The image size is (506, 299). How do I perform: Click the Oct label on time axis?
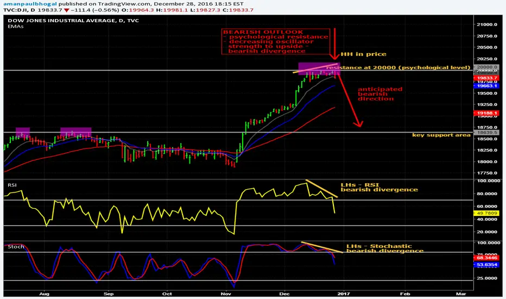click(167, 294)
